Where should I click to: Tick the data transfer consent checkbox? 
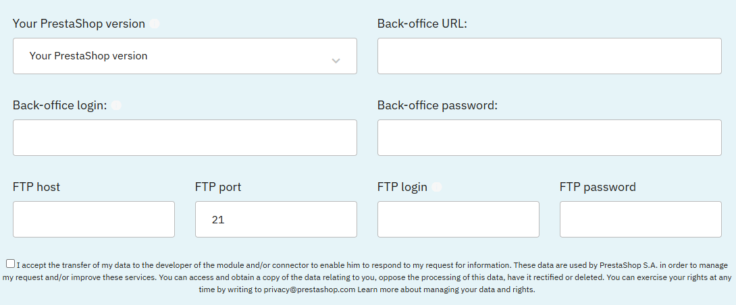click(x=11, y=265)
